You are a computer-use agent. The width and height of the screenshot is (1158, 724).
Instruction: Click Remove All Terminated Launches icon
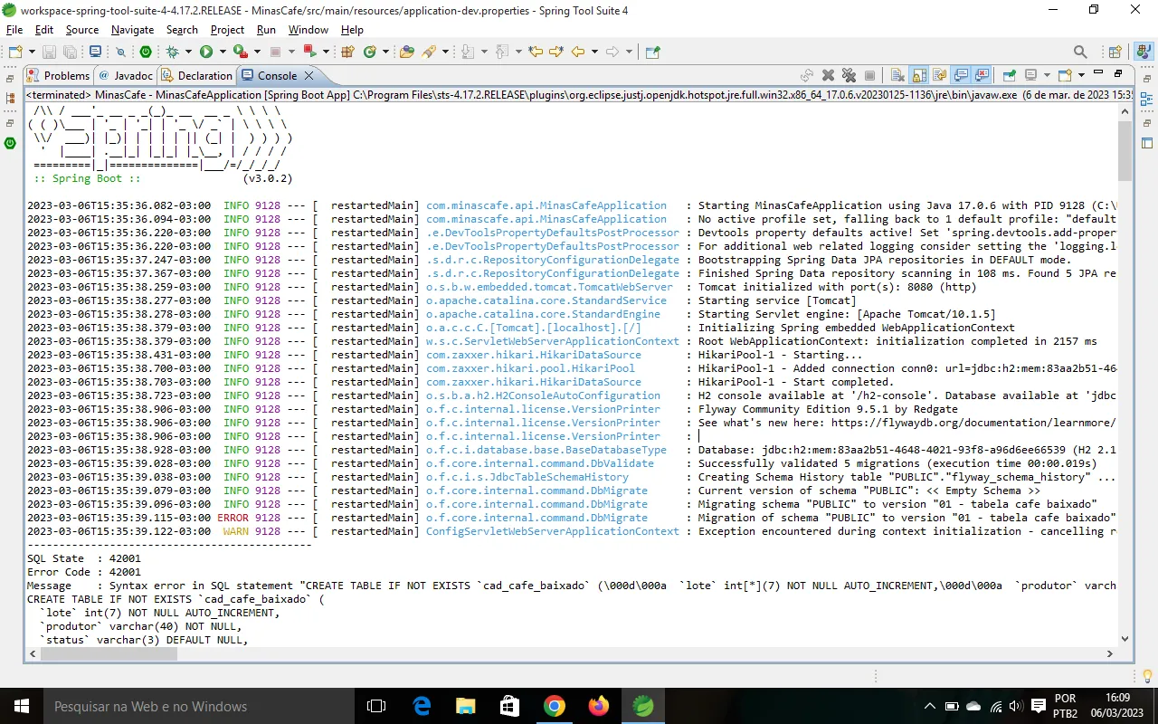849,76
